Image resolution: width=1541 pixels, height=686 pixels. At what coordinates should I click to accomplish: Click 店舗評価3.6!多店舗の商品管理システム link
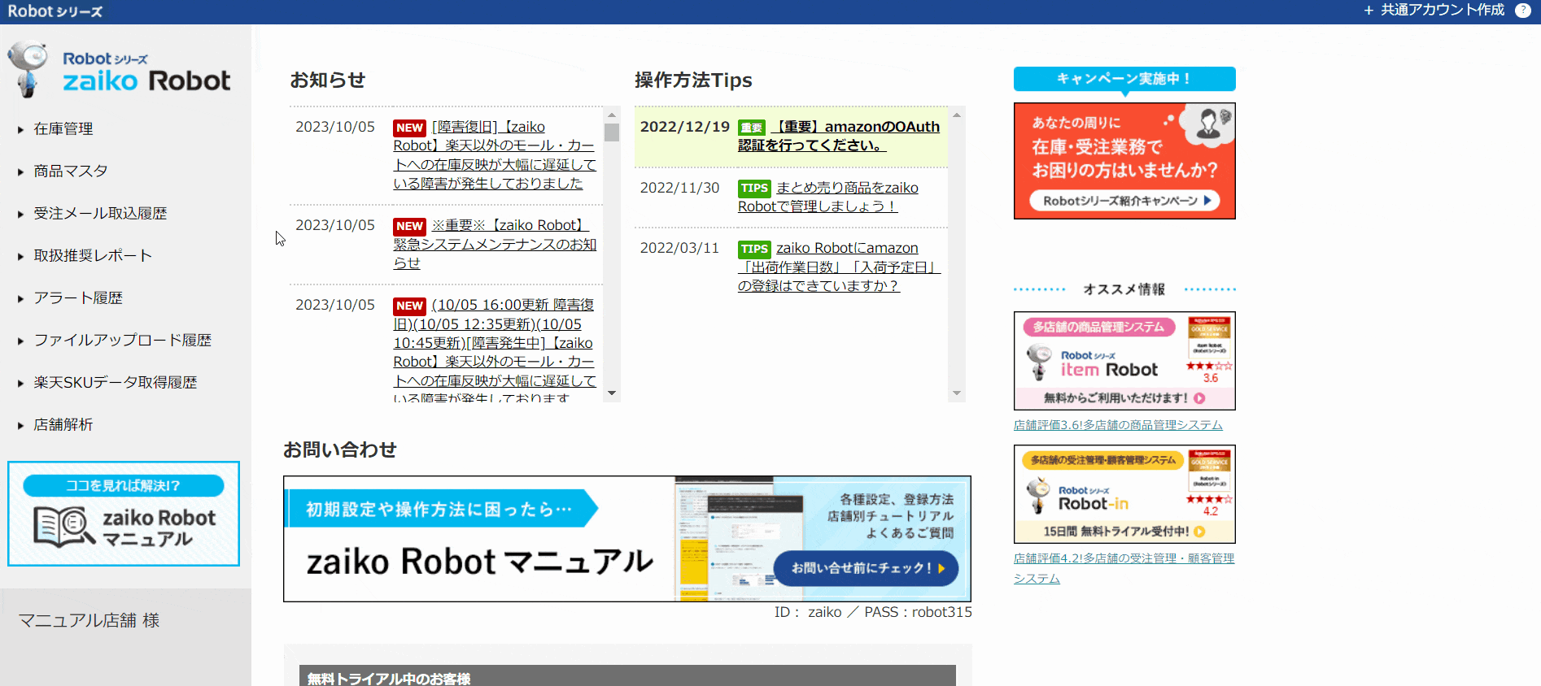coord(1118,425)
